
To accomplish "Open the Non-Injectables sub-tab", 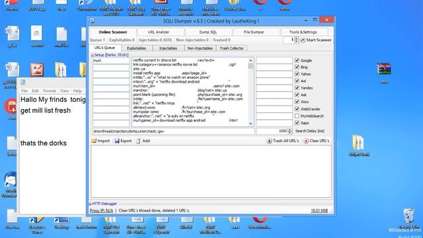I will 200,48.
